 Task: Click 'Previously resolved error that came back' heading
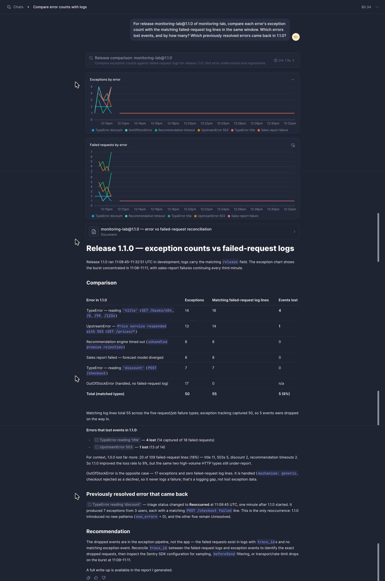(137, 494)
